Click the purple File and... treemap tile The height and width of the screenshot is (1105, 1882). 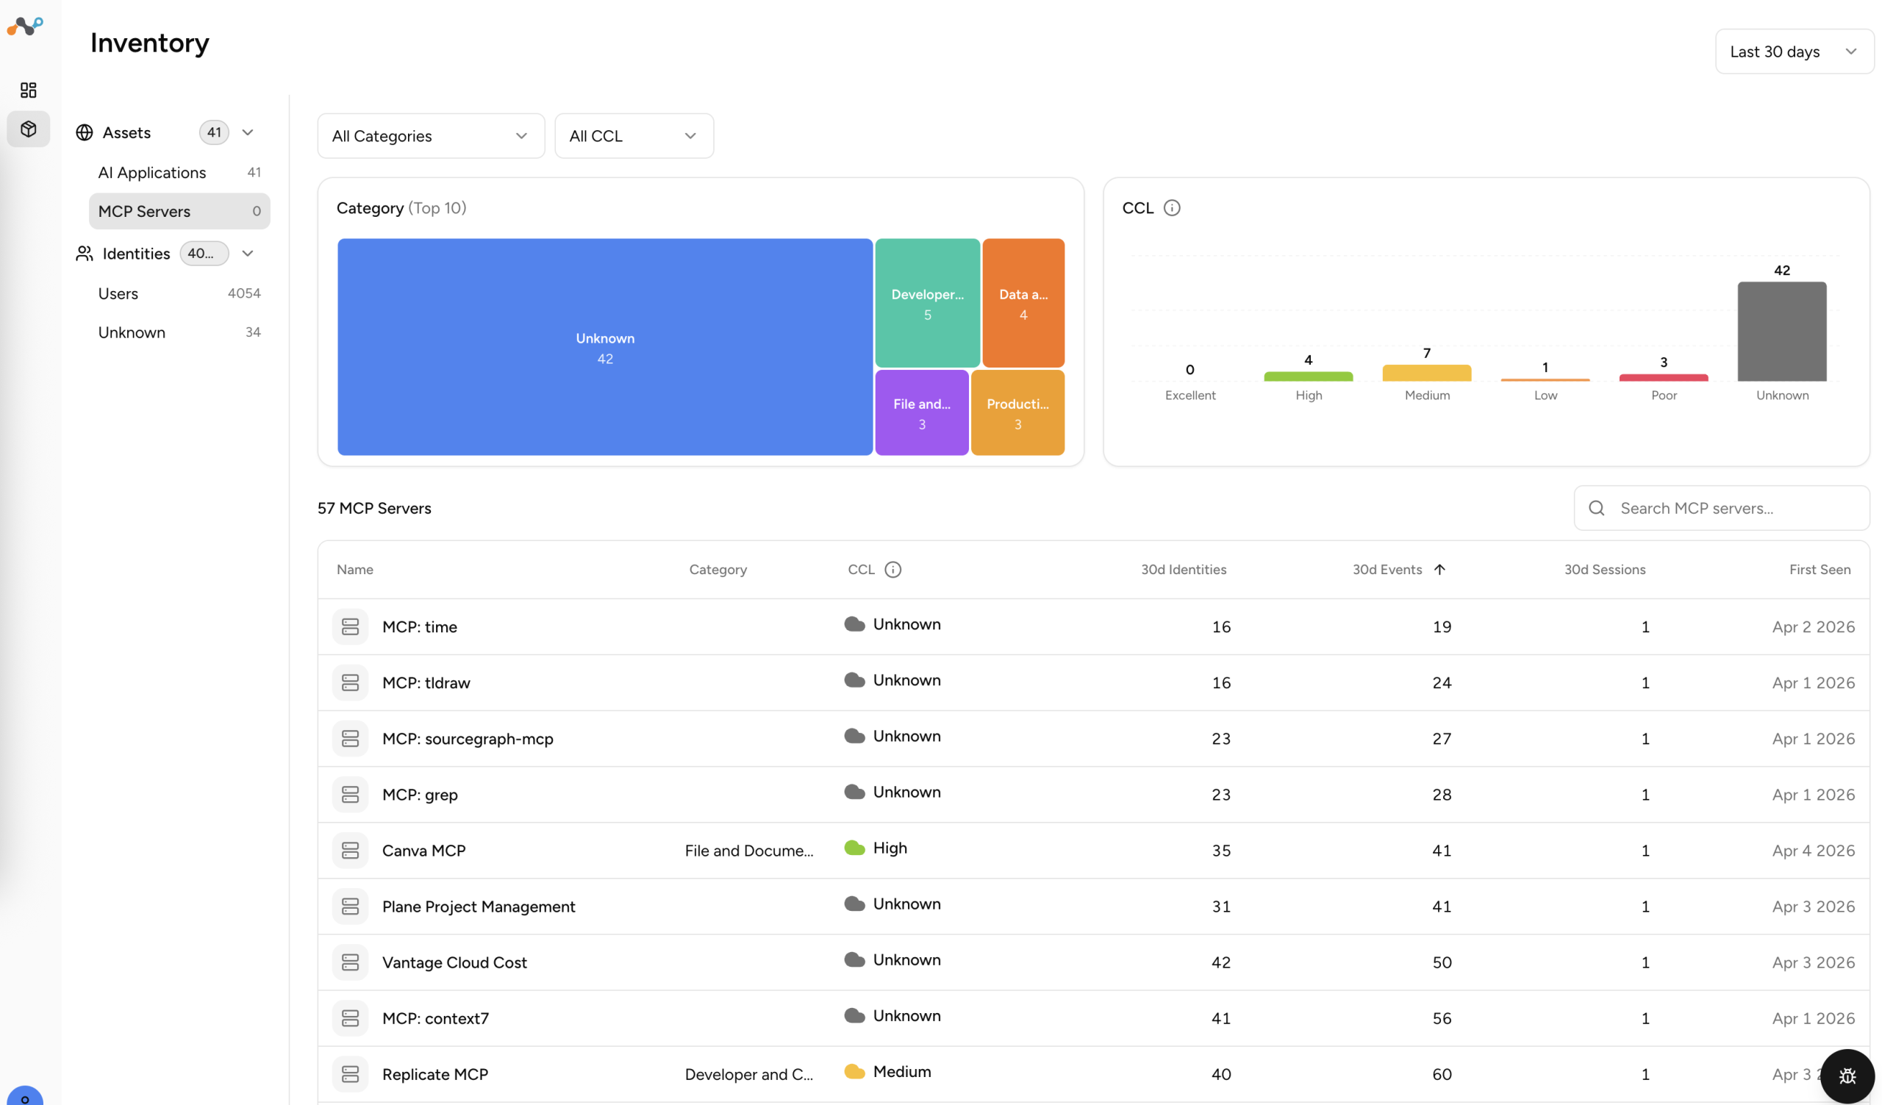[x=922, y=413]
